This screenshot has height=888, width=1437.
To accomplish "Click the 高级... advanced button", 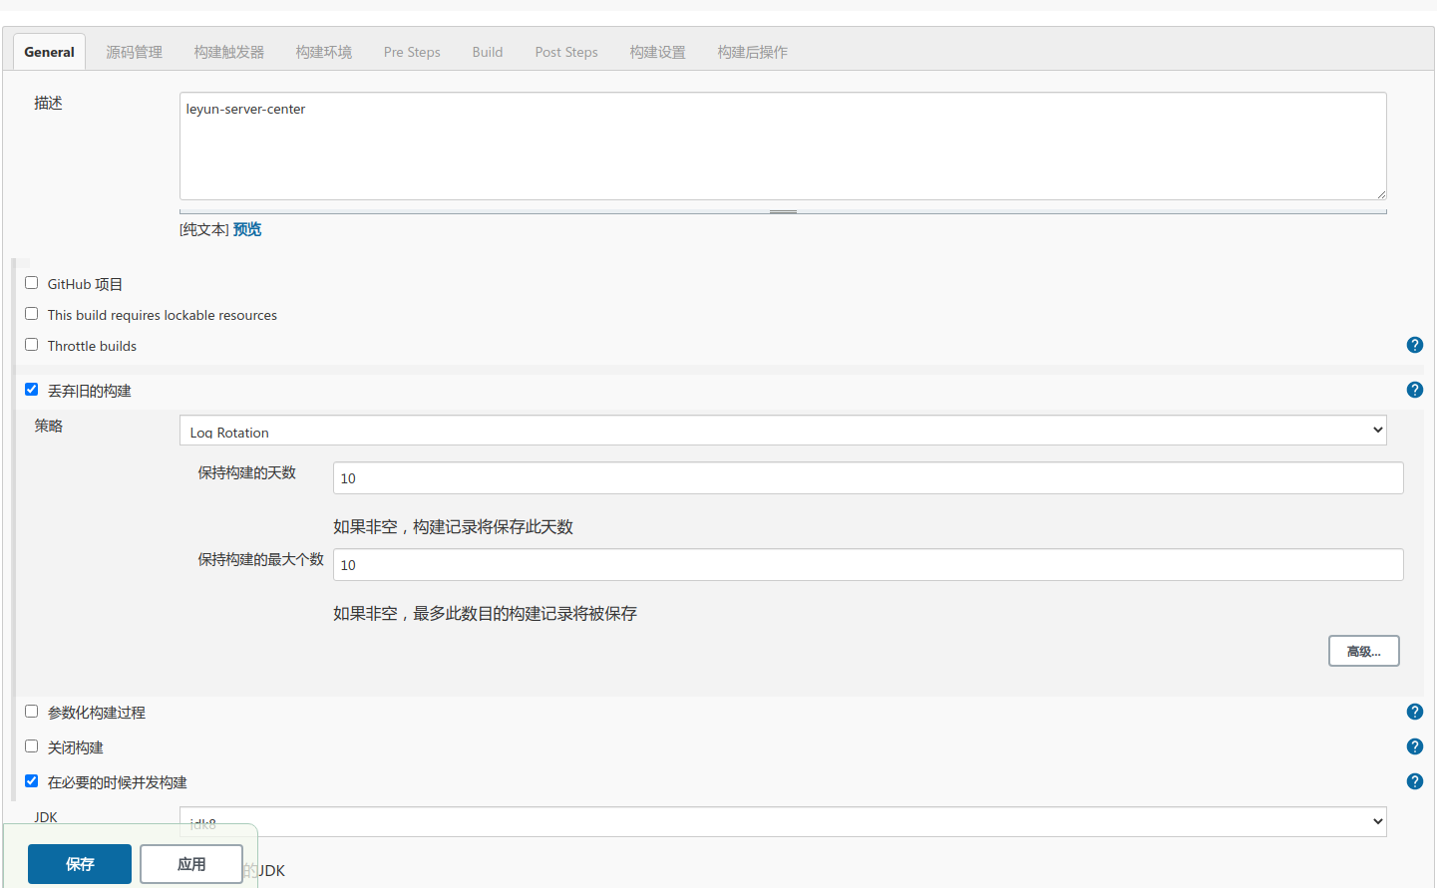I will 1363,651.
